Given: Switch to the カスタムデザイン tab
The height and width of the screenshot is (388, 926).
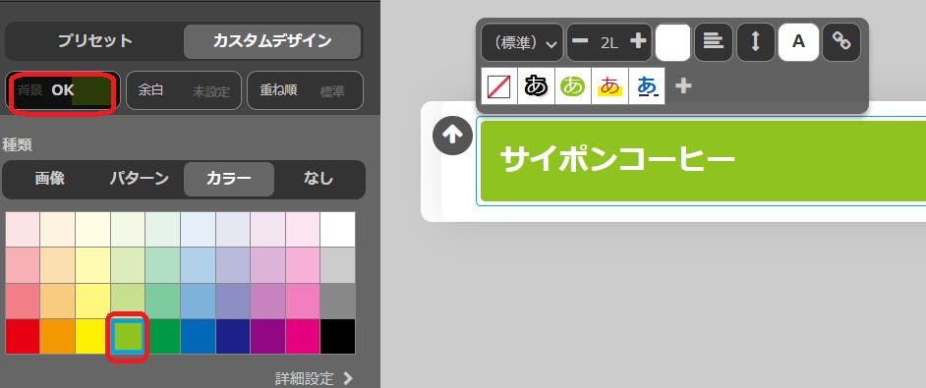Looking at the screenshot, I should [272, 41].
